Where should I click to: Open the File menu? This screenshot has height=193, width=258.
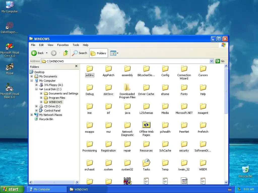pyautogui.click(x=33, y=45)
